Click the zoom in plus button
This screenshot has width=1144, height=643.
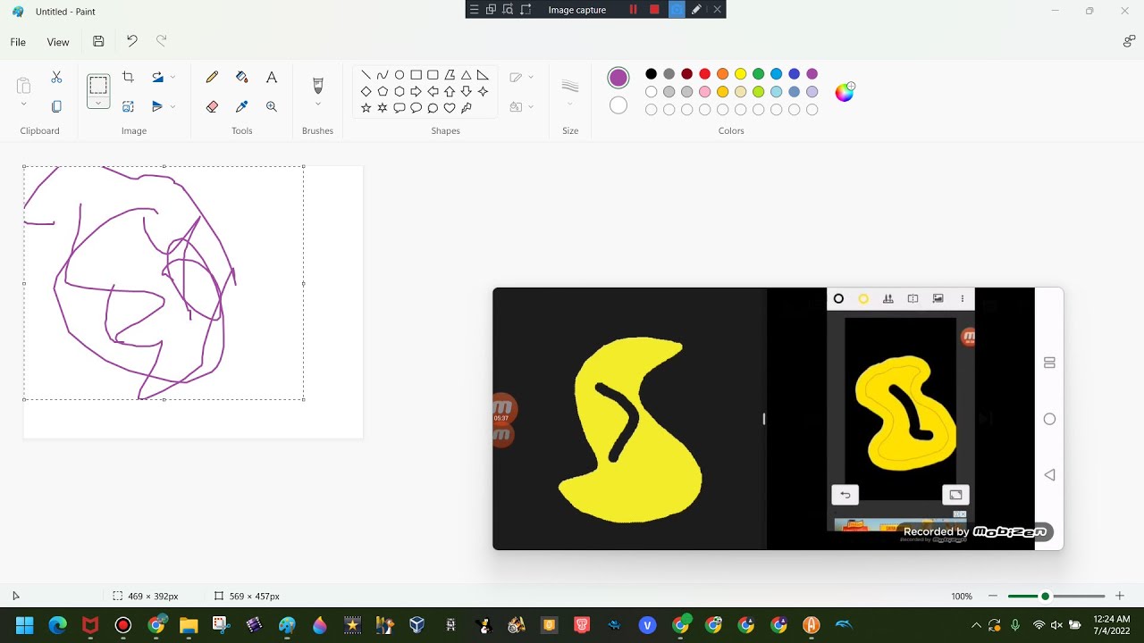[1120, 596]
